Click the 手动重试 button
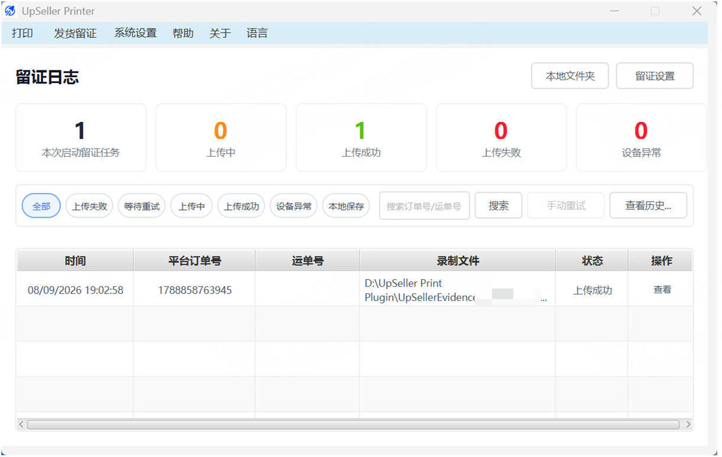 [566, 206]
